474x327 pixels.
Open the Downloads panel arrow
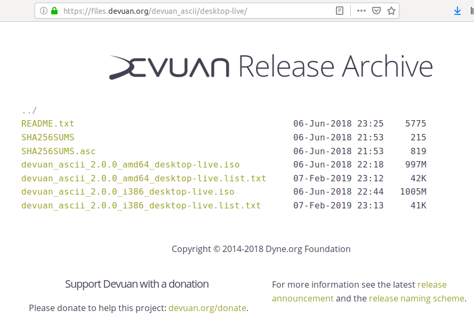[x=457, y=10]
